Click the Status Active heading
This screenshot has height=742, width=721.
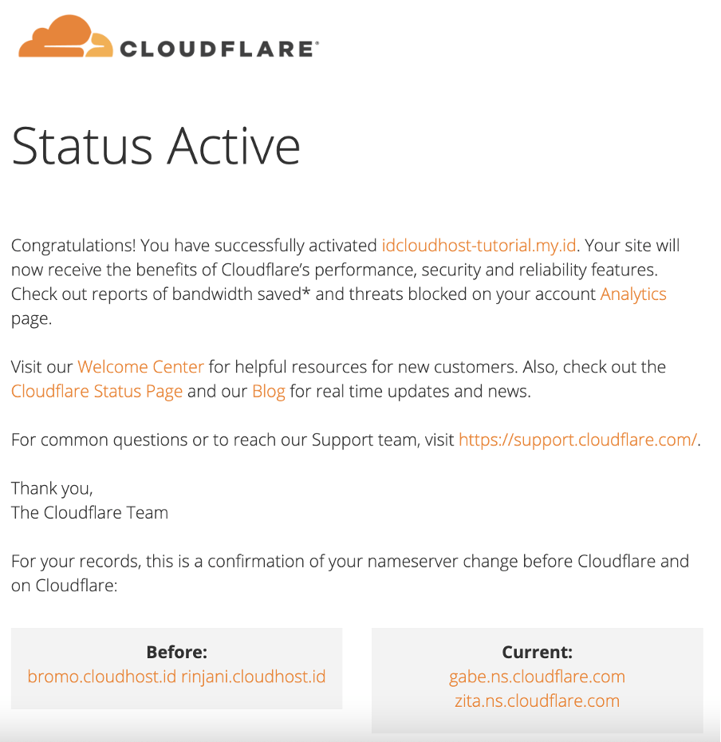[156, 147]
